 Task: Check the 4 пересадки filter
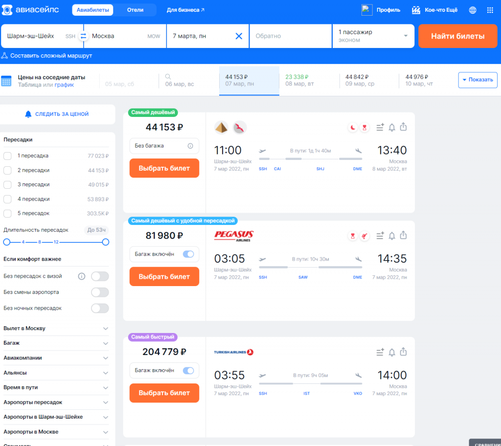tap(7, 199)
